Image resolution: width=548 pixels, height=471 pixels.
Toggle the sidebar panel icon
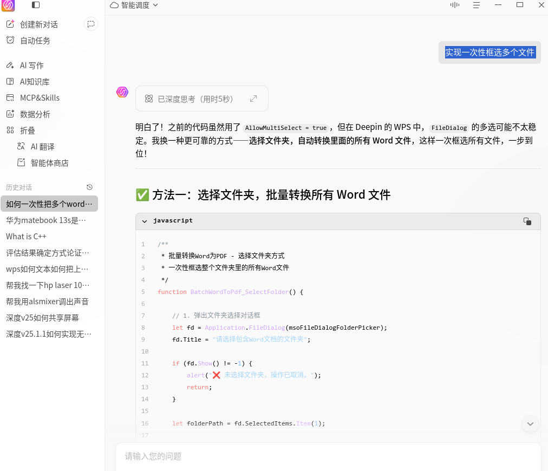pos(36,5)
